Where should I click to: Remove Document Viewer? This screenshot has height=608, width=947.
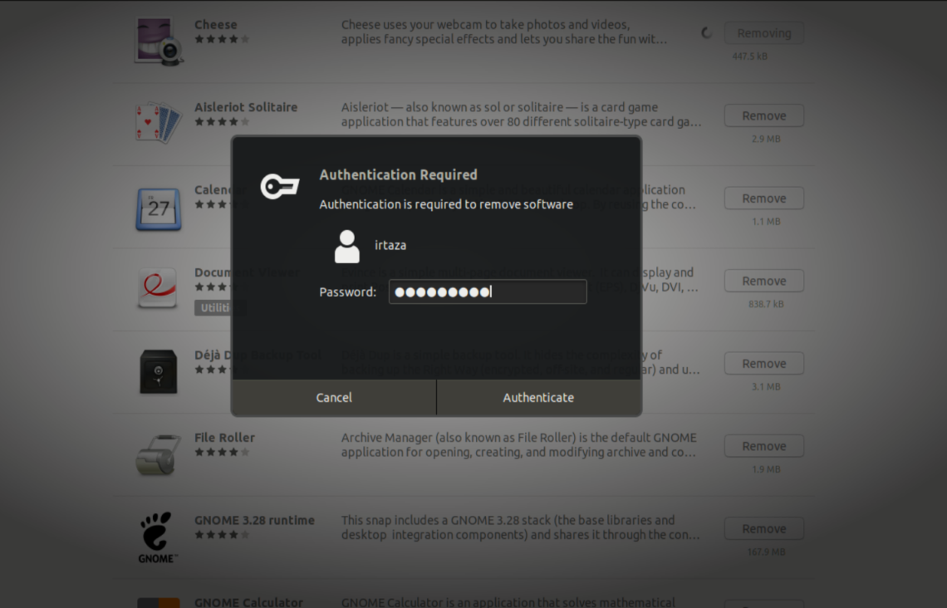point(764,281)
